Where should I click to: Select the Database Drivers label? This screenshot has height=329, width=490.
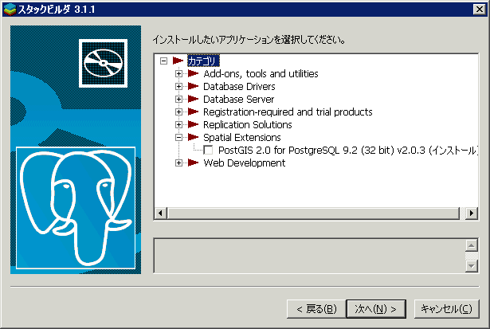point(239,87)
